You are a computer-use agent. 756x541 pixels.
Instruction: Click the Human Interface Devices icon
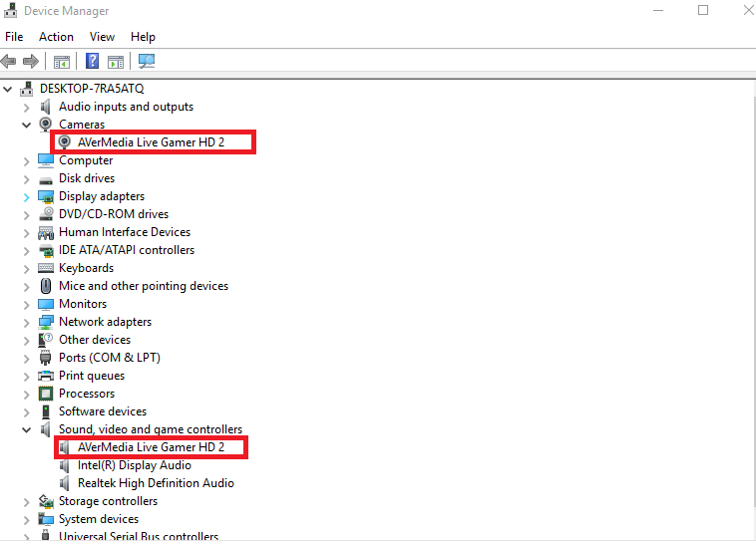pos(46,233)
